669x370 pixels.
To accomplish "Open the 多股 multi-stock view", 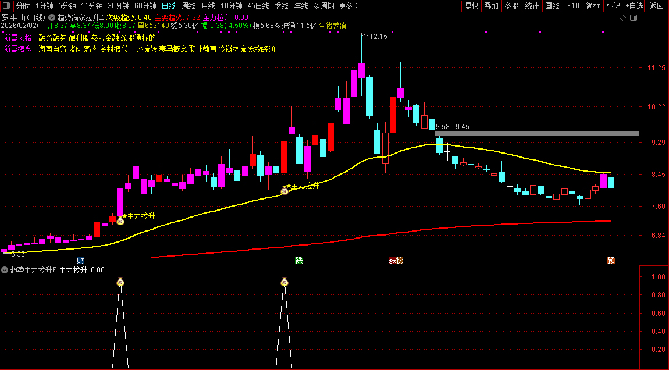I will click(511, 6).
